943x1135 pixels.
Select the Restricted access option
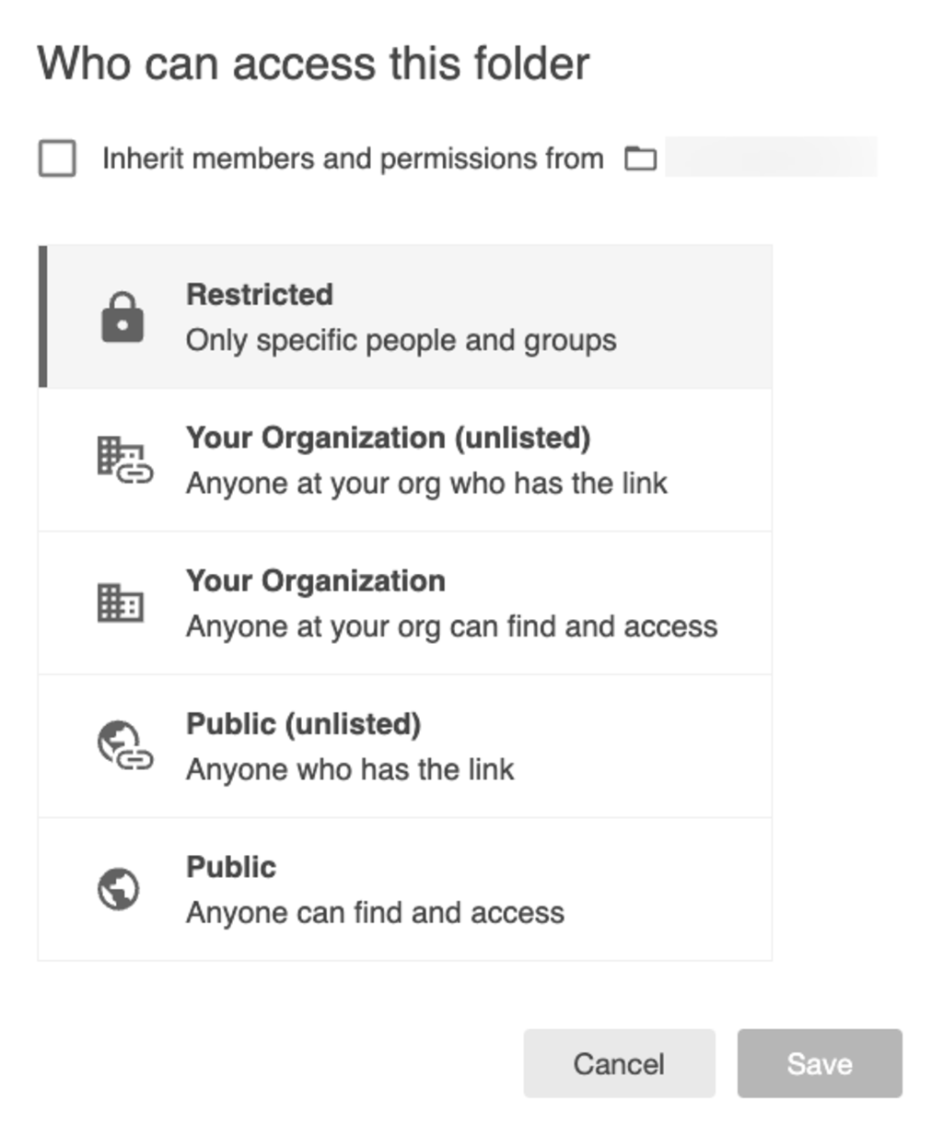405,317
